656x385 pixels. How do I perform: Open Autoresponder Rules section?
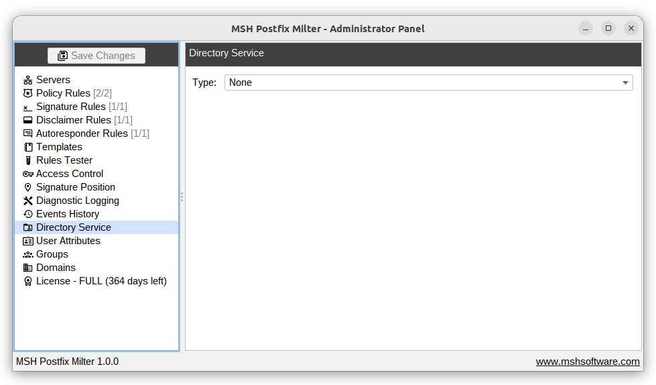[x=92, y=133]
